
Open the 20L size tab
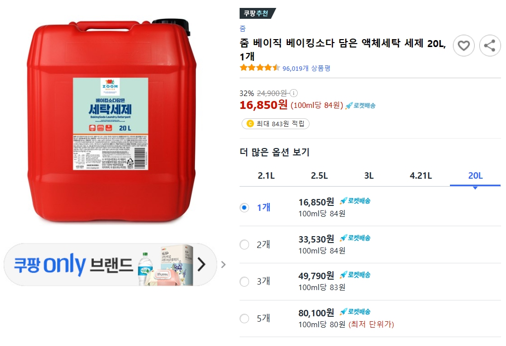(x=475, y=176)
